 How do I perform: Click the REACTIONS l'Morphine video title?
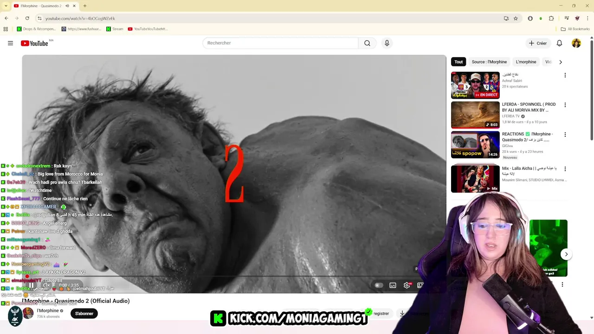tap(527, 137)
